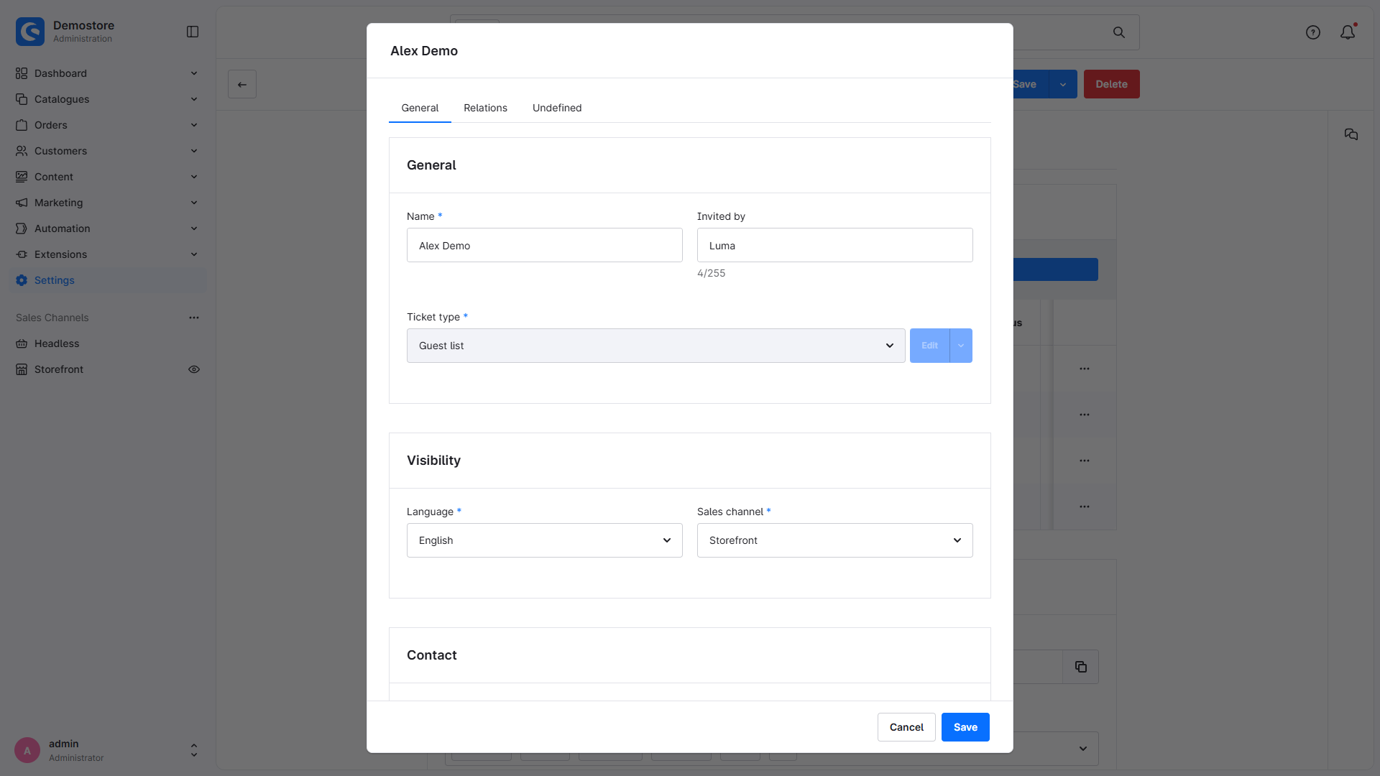Open the Ticket type dropdown
This screenshot has width=1380, height=776.
click(655, 346)
